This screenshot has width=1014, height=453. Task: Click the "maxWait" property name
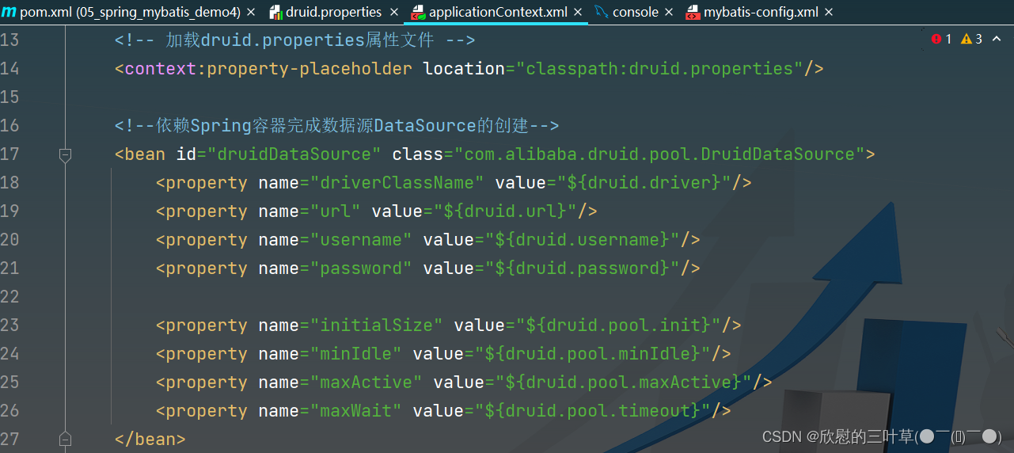coord(356,411)
